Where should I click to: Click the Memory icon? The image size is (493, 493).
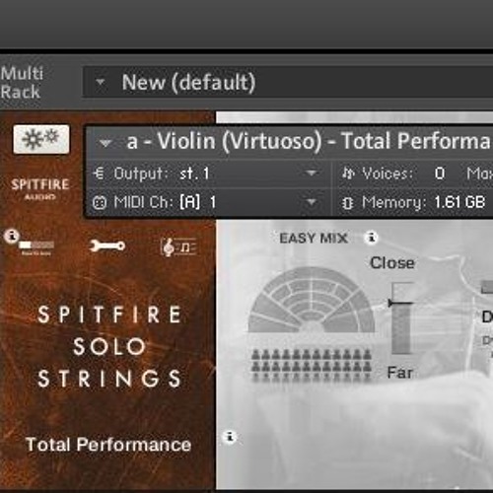pos(348,203)
